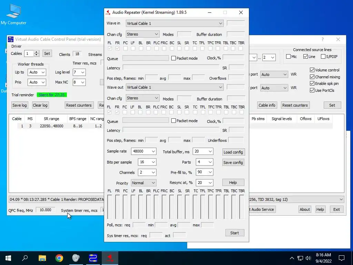Click the Cables number input field
This screenshot has width=353, height=265.
click(29, 53)
